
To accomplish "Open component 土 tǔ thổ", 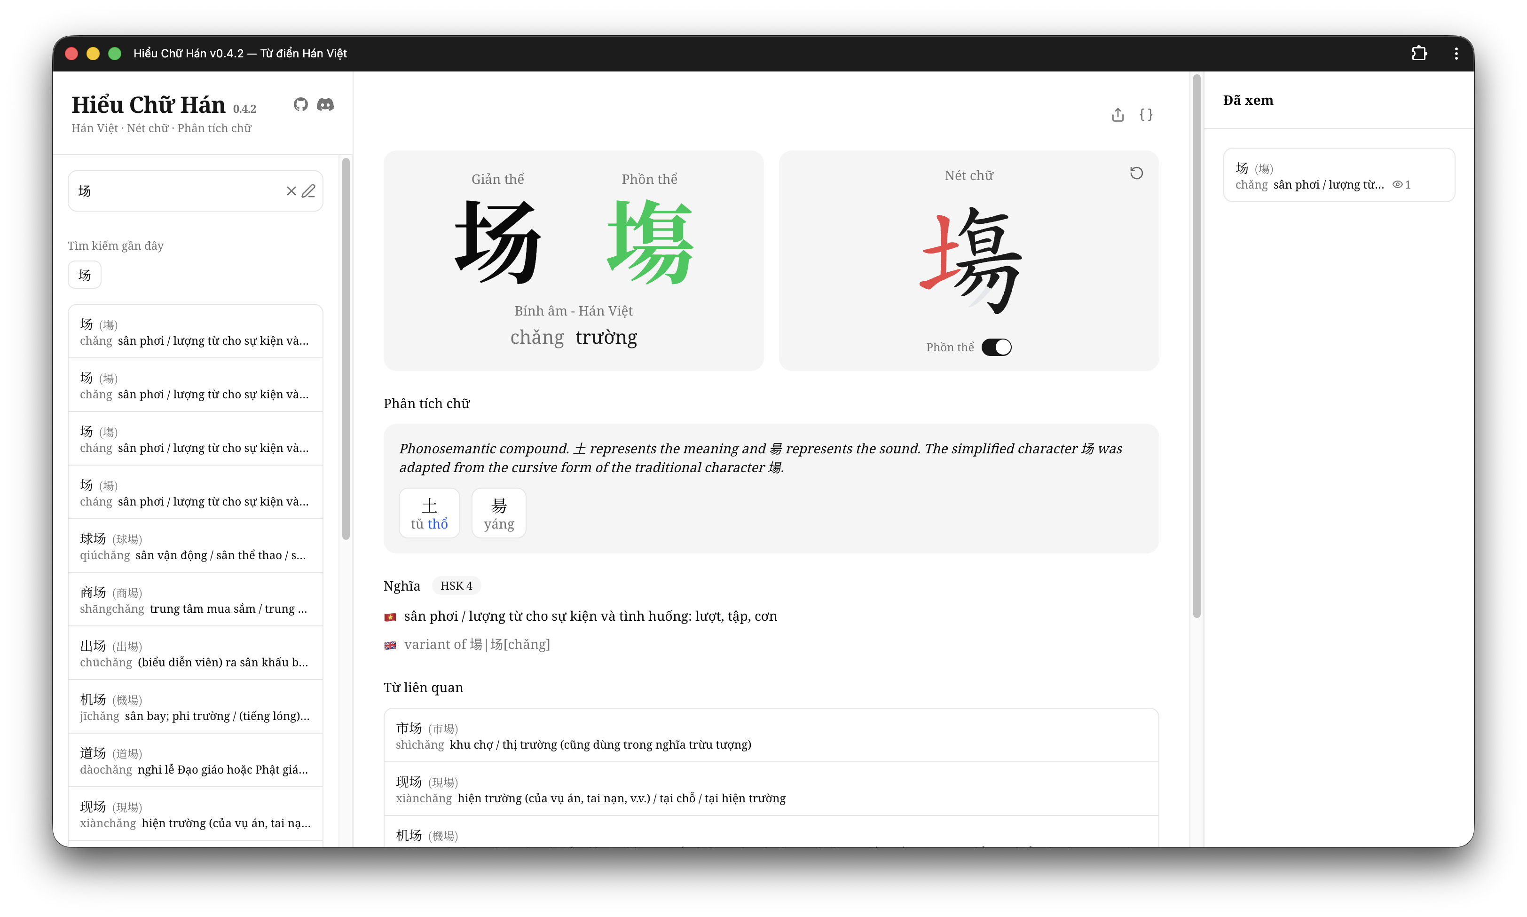I will pyautogui.click(x=429, y=514).
